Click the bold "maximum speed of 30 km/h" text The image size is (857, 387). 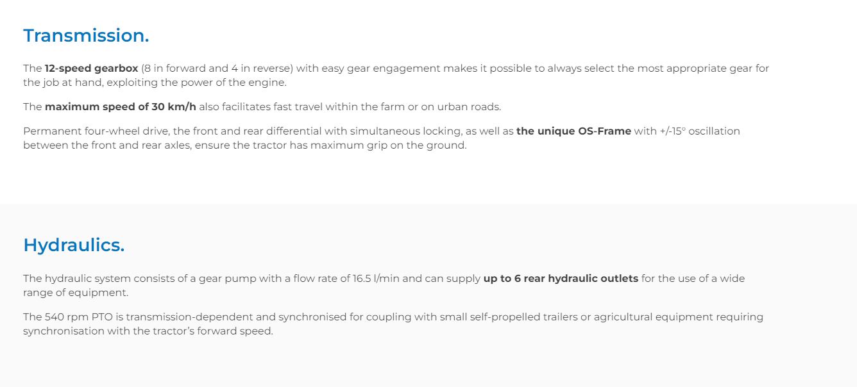point(120,107)
